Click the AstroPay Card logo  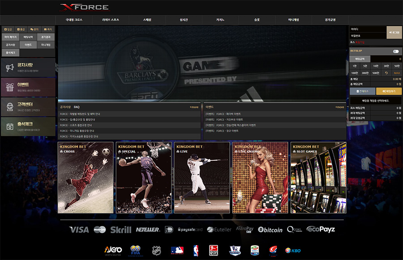tap(244, 229)
